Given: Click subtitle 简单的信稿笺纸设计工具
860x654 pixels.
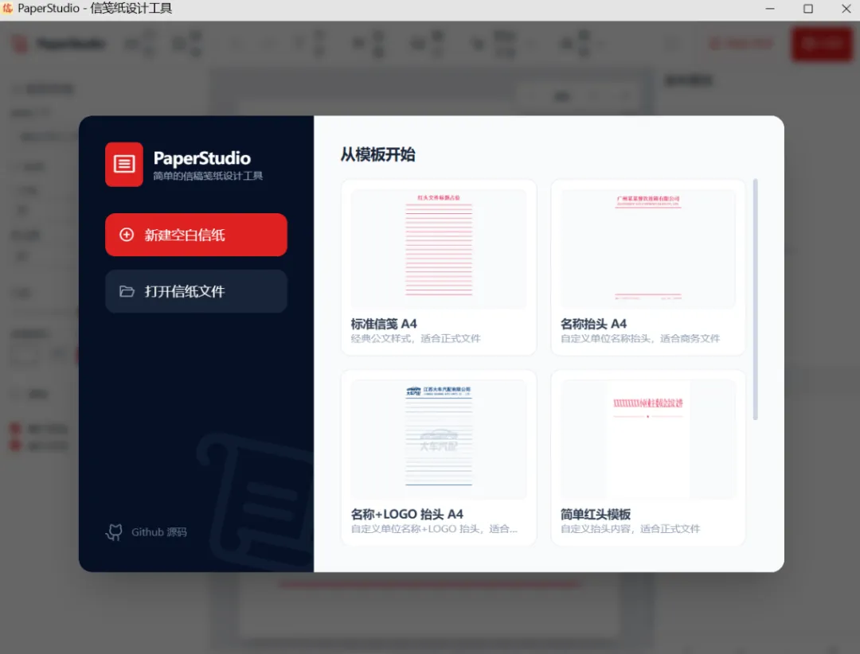Looking at the screenshot, I should tap(208, 176).
